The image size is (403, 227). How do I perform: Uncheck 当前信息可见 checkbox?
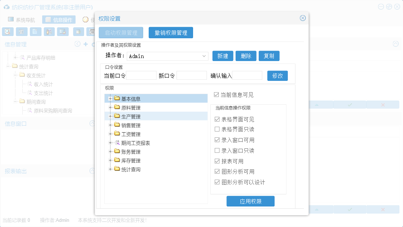(x=217, y=95)
